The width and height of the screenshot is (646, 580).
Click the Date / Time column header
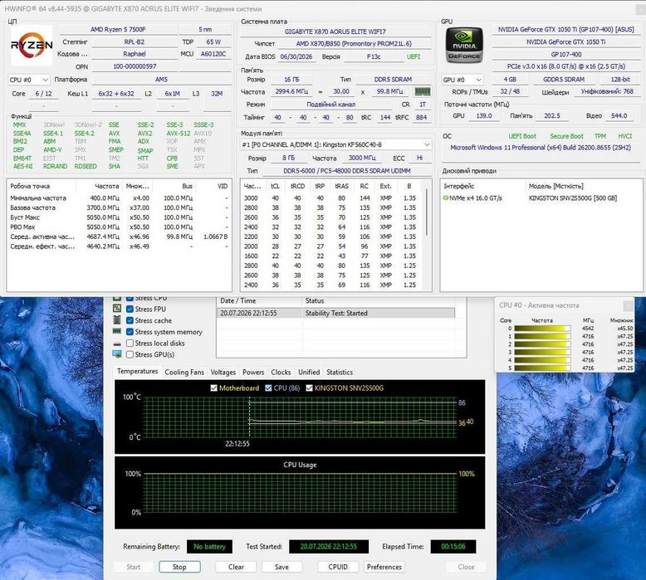[260, 301]
